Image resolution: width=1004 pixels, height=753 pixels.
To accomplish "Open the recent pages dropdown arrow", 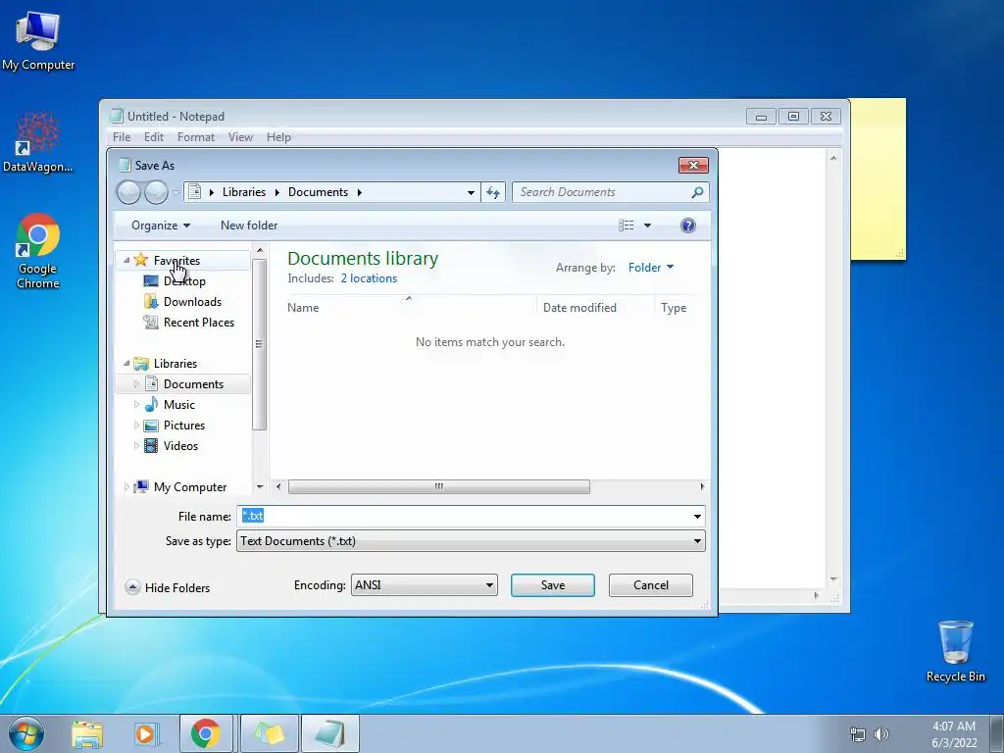I will coord(176,193).
